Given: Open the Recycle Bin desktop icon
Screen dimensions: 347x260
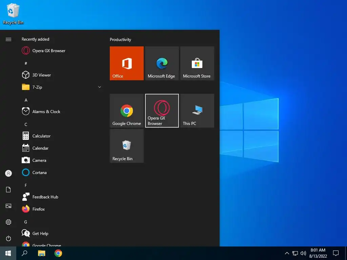Looking at the screenshot, I should (x=13, y=14).
